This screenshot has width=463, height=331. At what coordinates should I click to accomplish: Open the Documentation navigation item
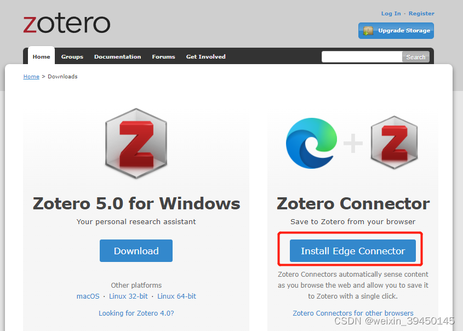[x=117, y=56]
